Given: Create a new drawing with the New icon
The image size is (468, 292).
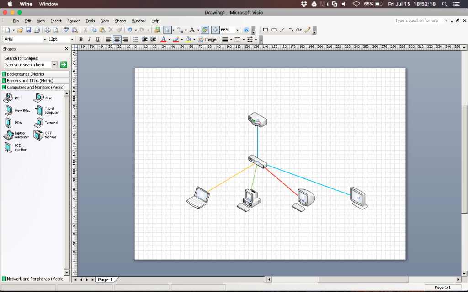Looking at the screenshot, I should point(7,30).
